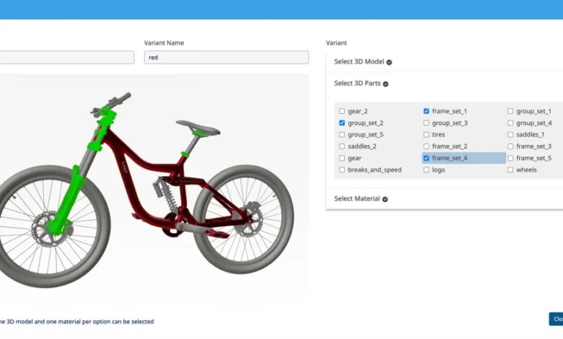Check the breaks_and_speed checkbox
The height and width of the screenshot is (339, 563).
click(x=342, y=169)
